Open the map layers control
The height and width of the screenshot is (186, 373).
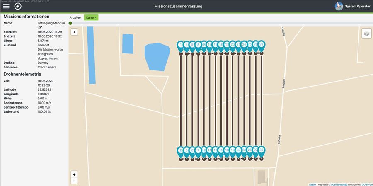366,34
